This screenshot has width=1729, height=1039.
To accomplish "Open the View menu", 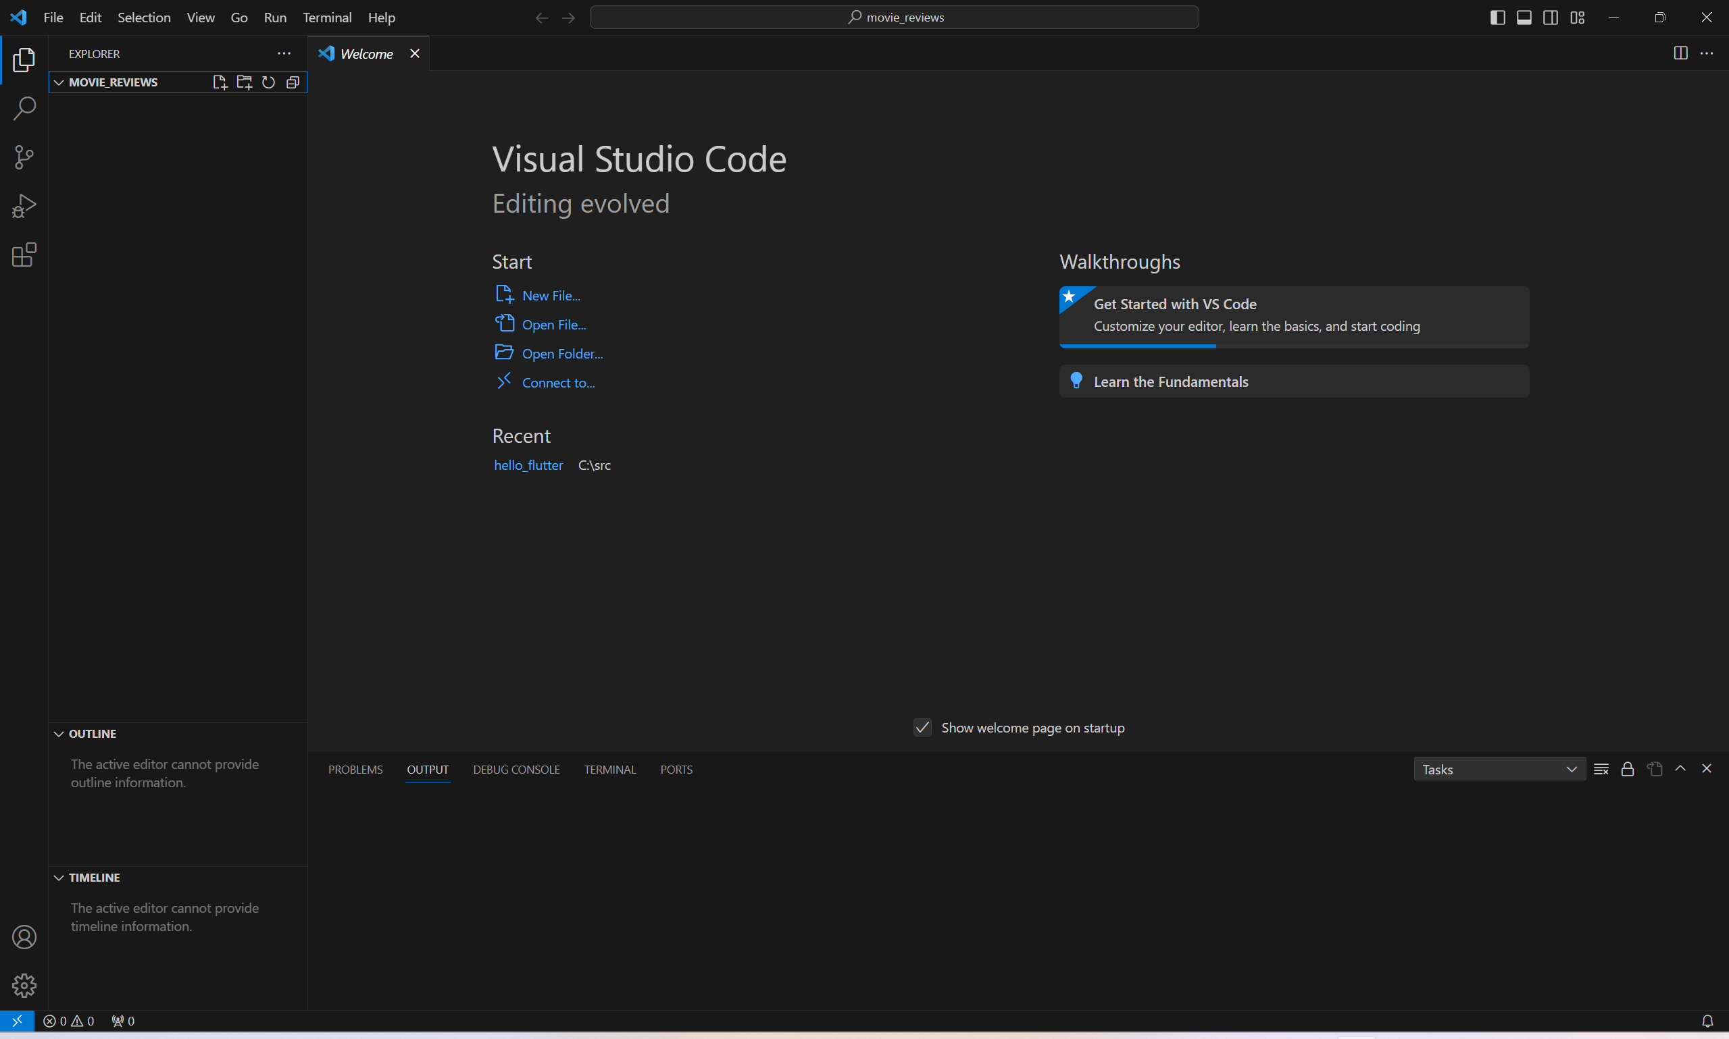I will [201, 18].
